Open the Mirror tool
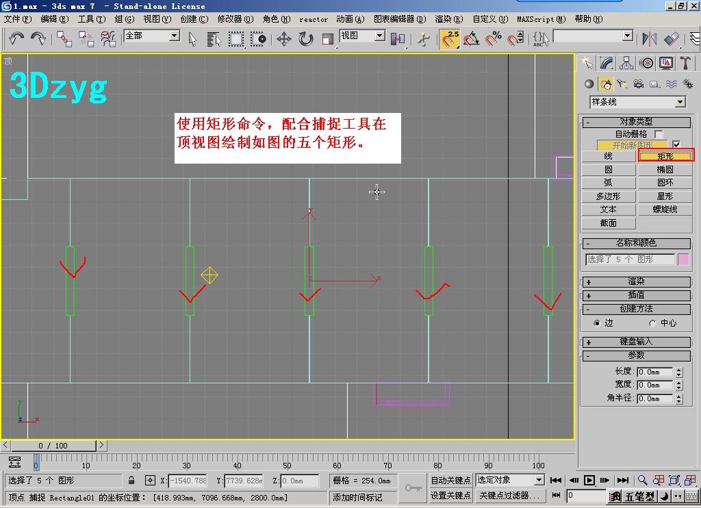Viewport: 701px width, 508px height. coord(649,39)
